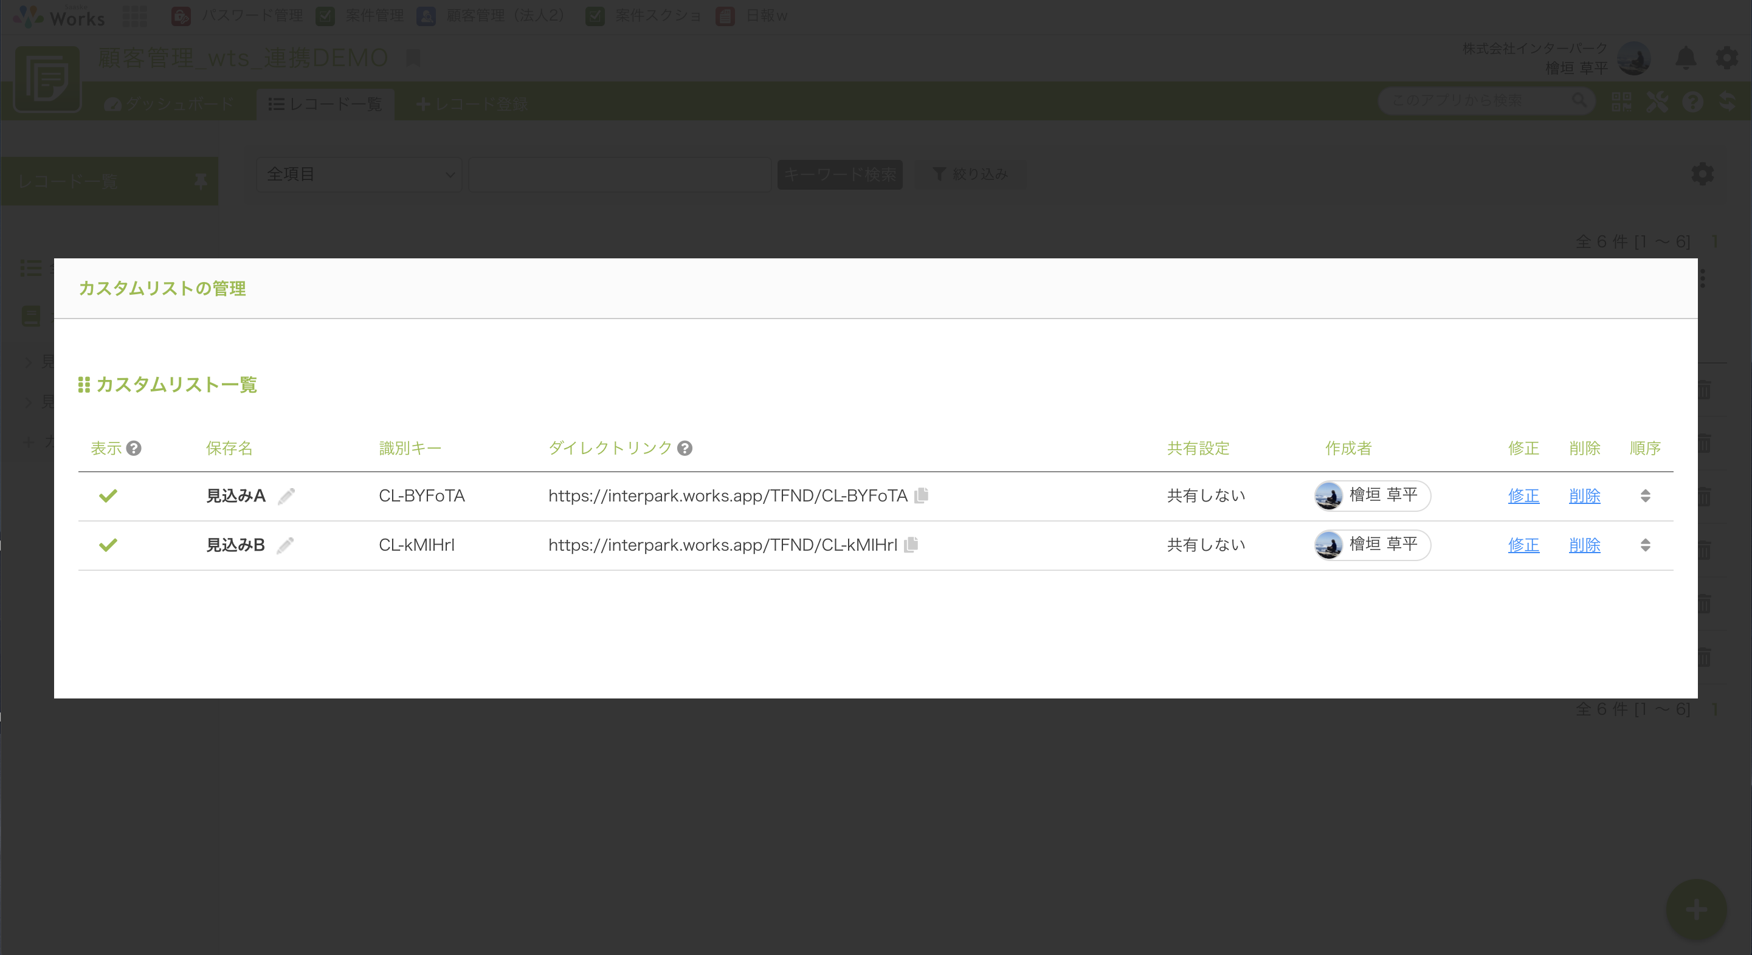Use order sort arrows for 見込みA
Image resolution: width=1752 pixels, height=955 pixels.
tap(1645, 496)
